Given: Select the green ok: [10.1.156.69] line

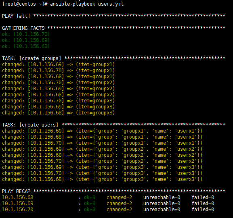Looking at the screenshot, I should [26, 40].
